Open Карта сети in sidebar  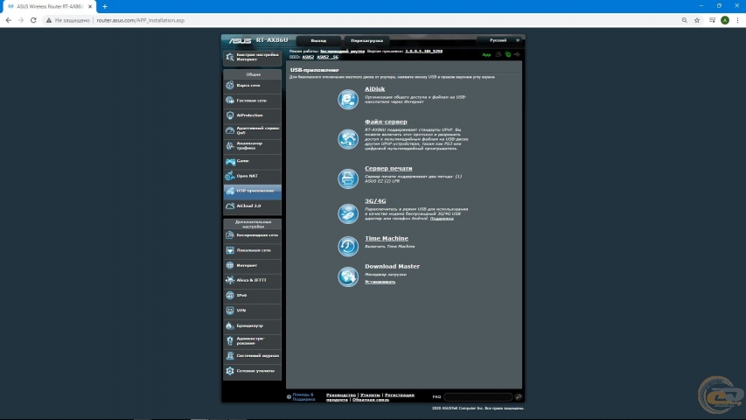[252, 85]
